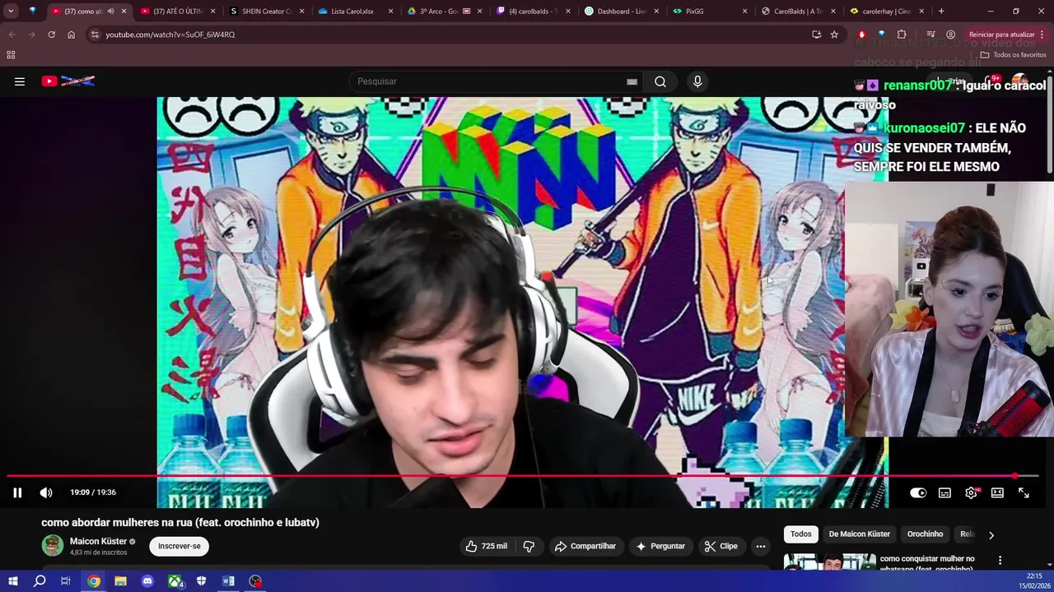The width and height of the screenshot is (1054, 592).
Task: Open Windows taskbar search
Action: click(40, 581)
